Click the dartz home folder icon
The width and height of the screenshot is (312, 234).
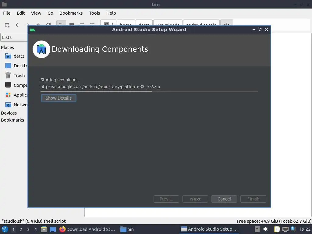pyautogui.click(x=8, y=56)
